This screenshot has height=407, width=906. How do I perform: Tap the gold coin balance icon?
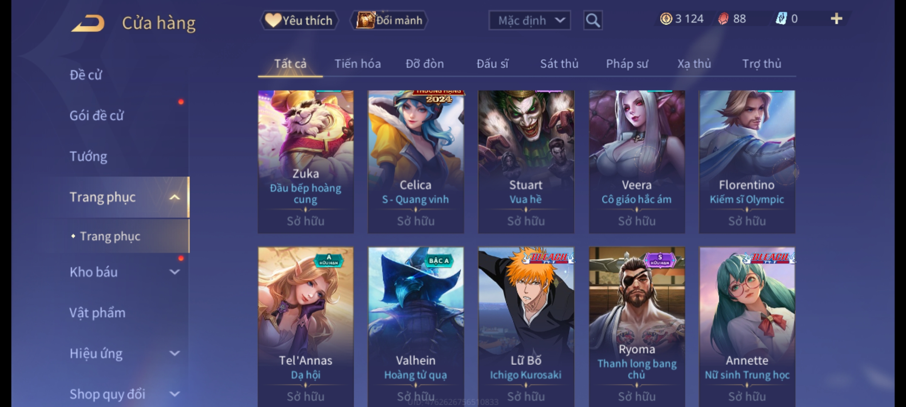point(666,19)
